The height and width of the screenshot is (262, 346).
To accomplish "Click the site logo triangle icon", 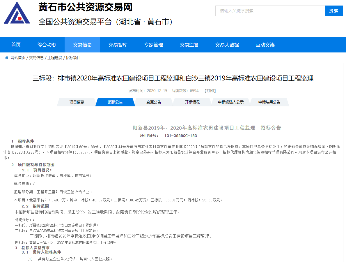I will tap(17, 14).
